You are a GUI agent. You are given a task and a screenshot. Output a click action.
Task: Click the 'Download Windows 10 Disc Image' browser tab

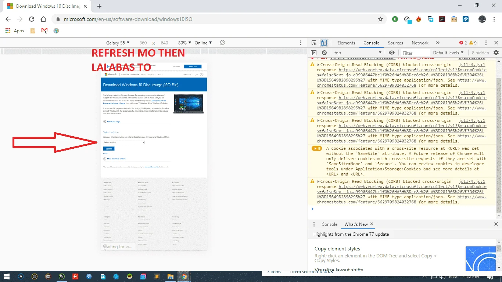[x=47, y=6]
